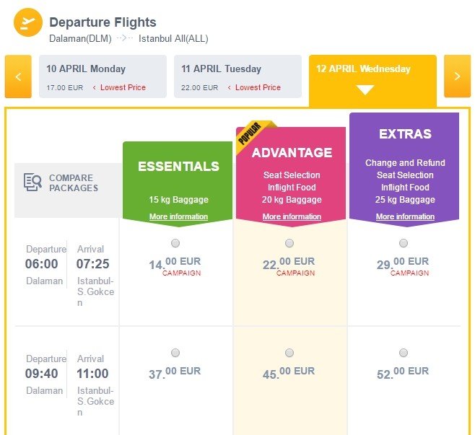Open More information under Extras
The image size is (475, 435).
click(405, 217)
